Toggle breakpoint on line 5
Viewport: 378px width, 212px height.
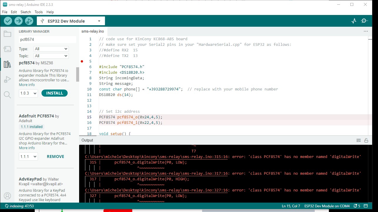(82, 61)
